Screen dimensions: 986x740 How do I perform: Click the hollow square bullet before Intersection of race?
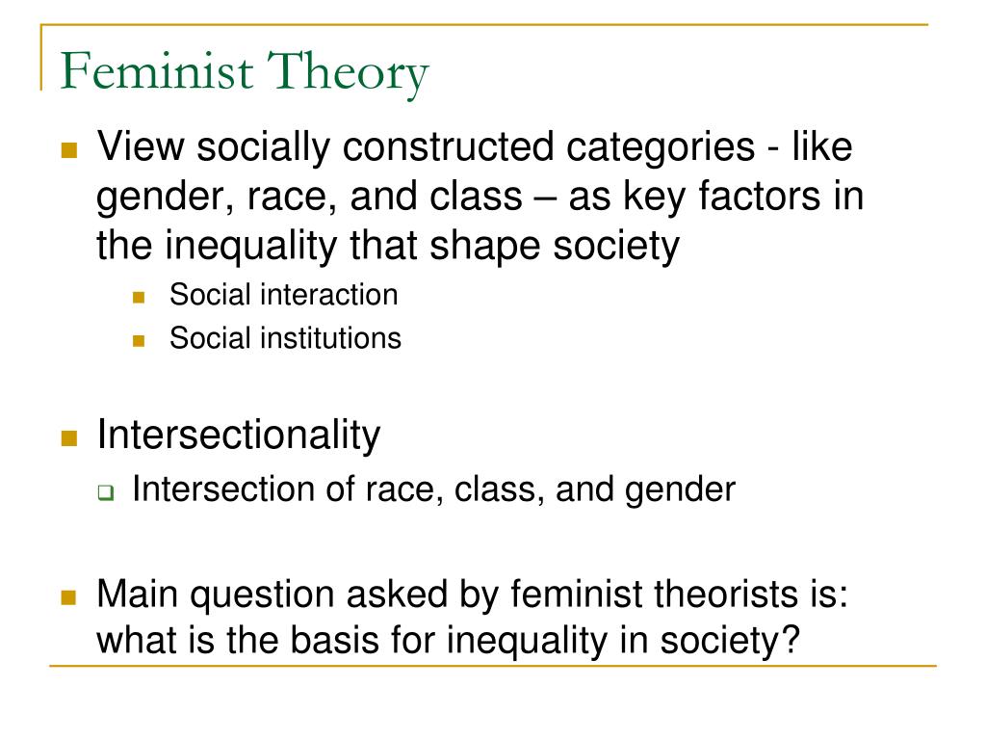coord(106,492)
